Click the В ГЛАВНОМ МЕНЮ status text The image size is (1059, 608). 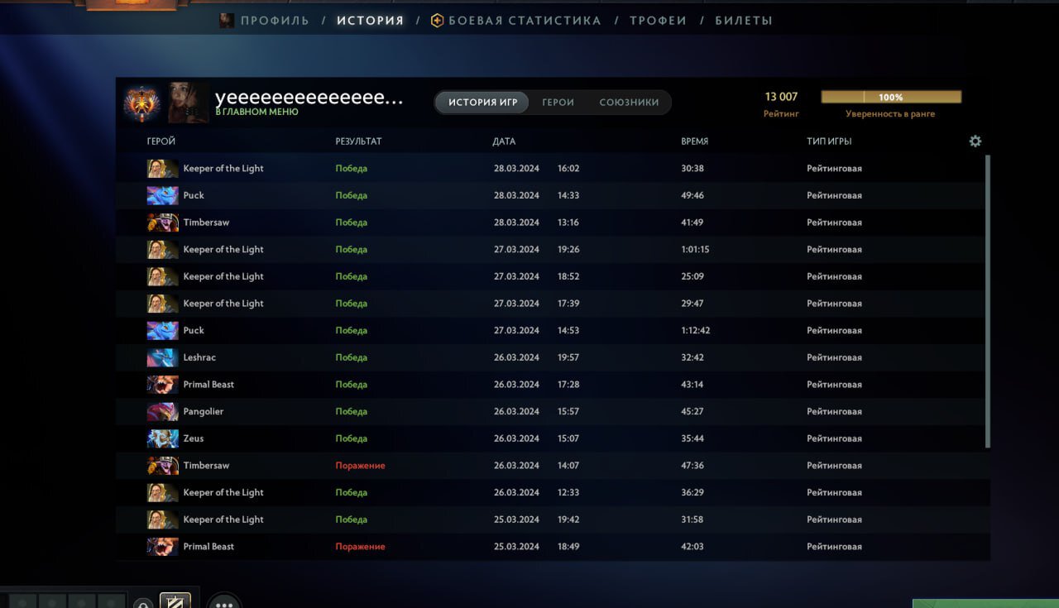(257, 112)
